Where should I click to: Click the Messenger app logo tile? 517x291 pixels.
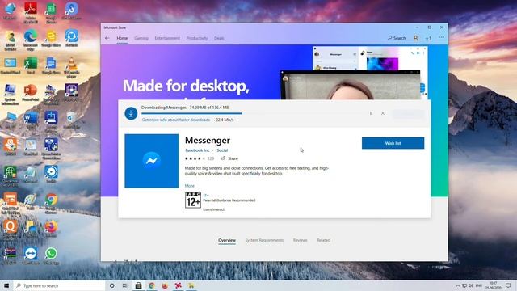click(152, 161)
